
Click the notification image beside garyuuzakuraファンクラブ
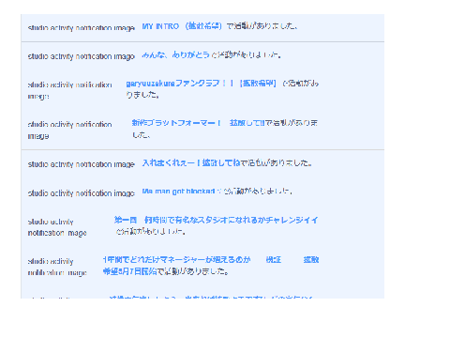(69, 90)
